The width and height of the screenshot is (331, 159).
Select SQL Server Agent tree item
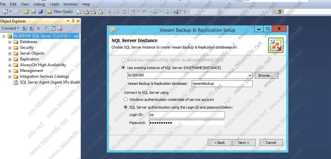[50, 82]
